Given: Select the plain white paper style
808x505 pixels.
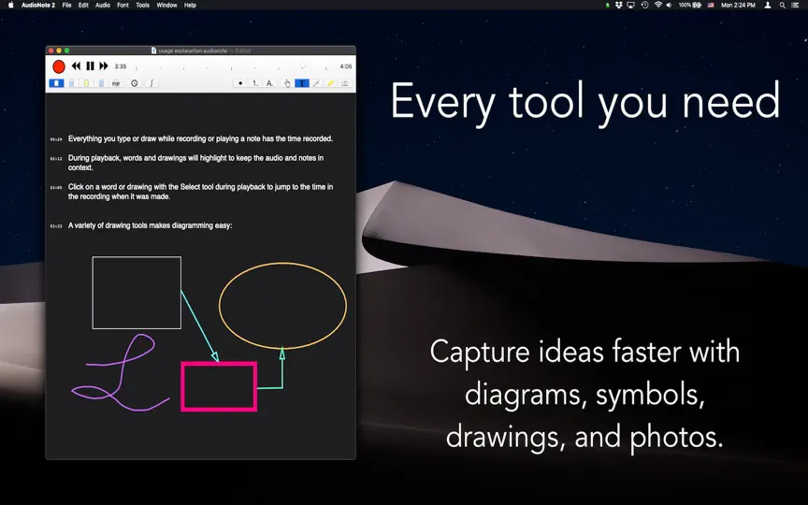Looking at the screenshot, I should pos(57,83).
